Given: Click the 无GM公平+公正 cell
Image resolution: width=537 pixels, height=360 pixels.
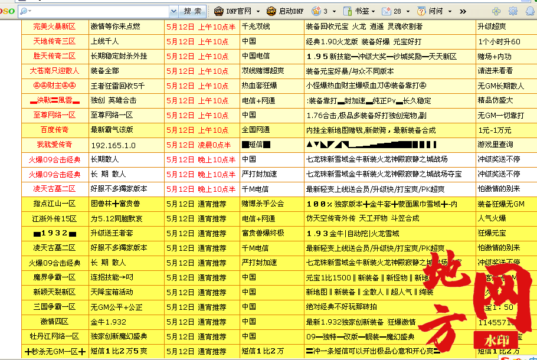Looking at the screenshot, I should (116, 307).
